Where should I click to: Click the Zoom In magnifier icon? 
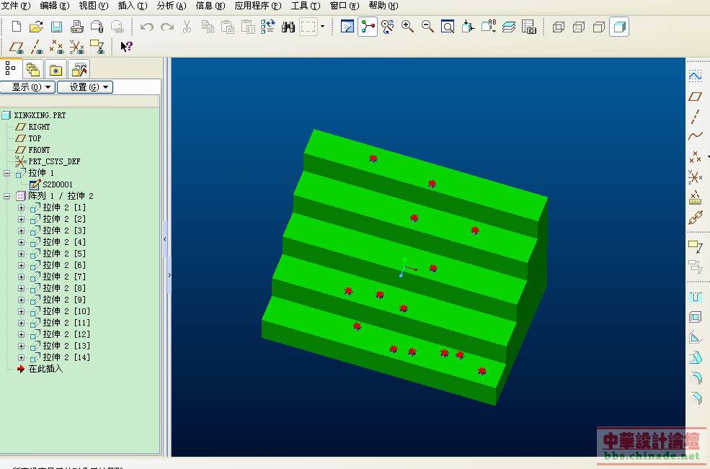(x=408, y=27)
